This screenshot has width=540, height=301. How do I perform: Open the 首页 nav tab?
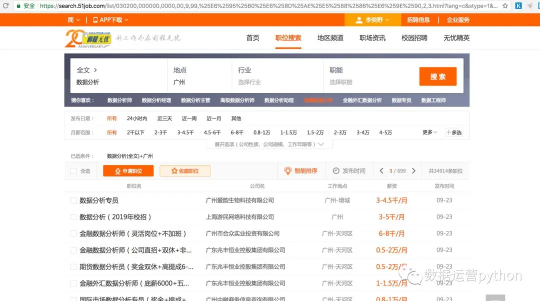point(253,38)
